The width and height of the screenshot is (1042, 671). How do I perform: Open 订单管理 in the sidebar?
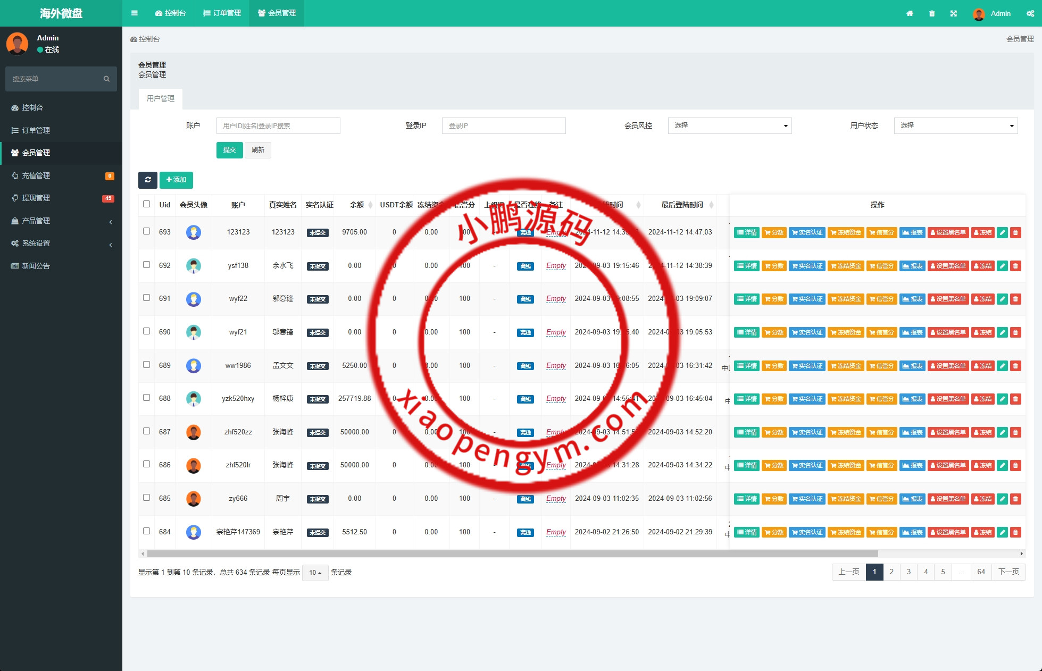61,130
